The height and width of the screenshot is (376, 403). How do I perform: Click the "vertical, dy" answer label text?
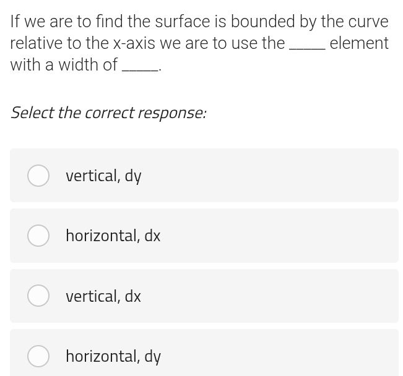coord(103,176)
